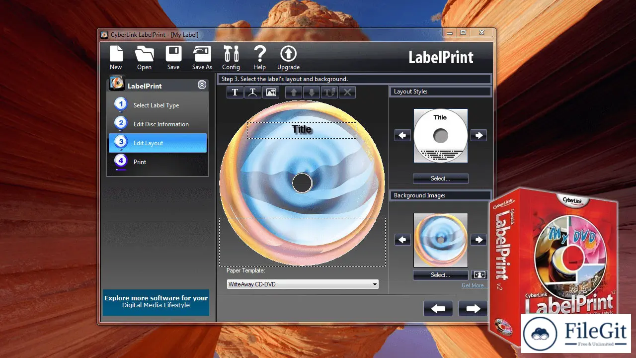
Task: Maximize the LabelPrint window
Action: pyautogui.click(x=463, y=33)
